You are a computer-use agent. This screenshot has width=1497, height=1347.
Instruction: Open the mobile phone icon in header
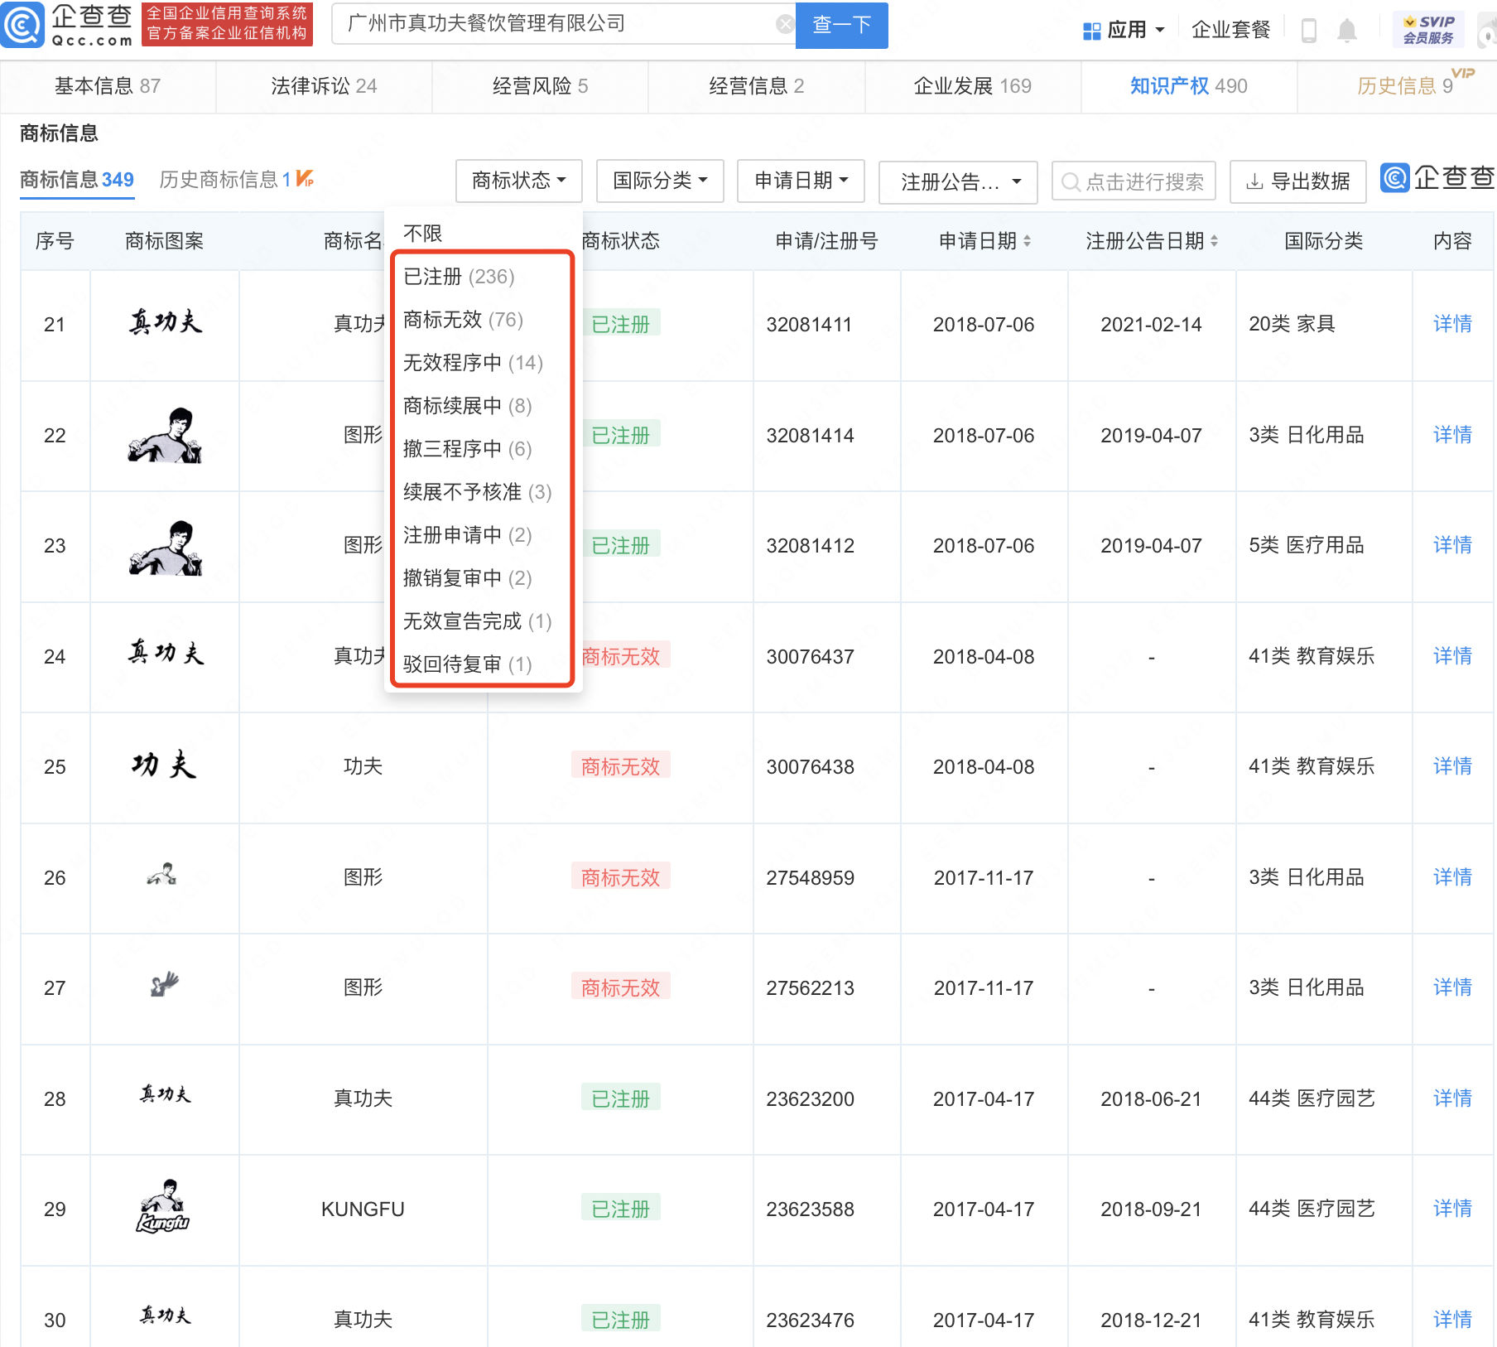[x=1309, y=31]
